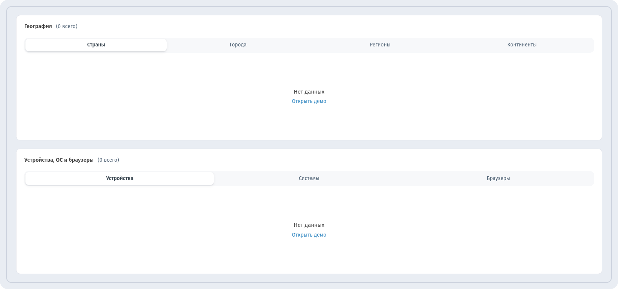
Task: Click the География section heading
Action: click(x=38, y=26)
